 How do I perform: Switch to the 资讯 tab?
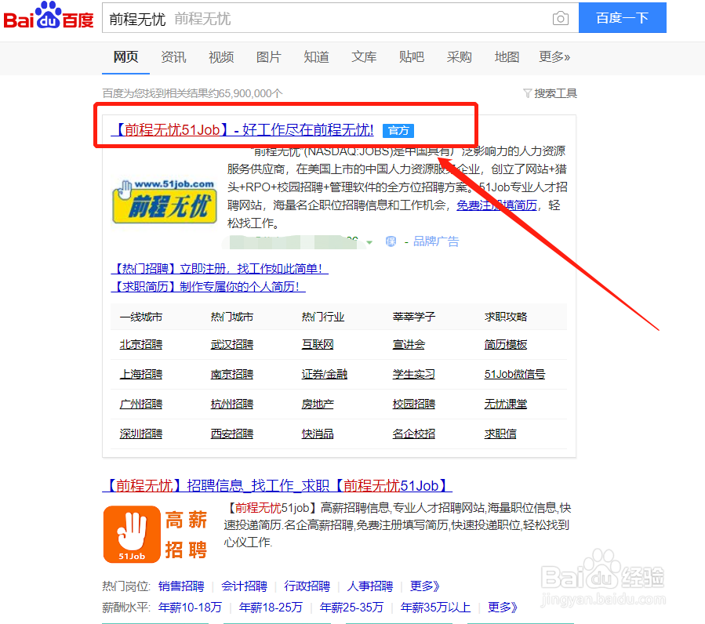(173, 57)
